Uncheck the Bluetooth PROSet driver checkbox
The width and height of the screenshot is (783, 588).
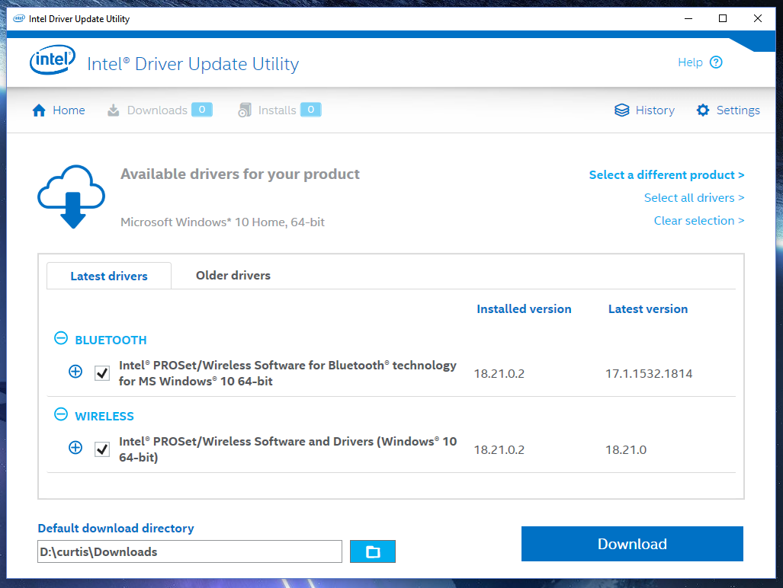[102, 373]
